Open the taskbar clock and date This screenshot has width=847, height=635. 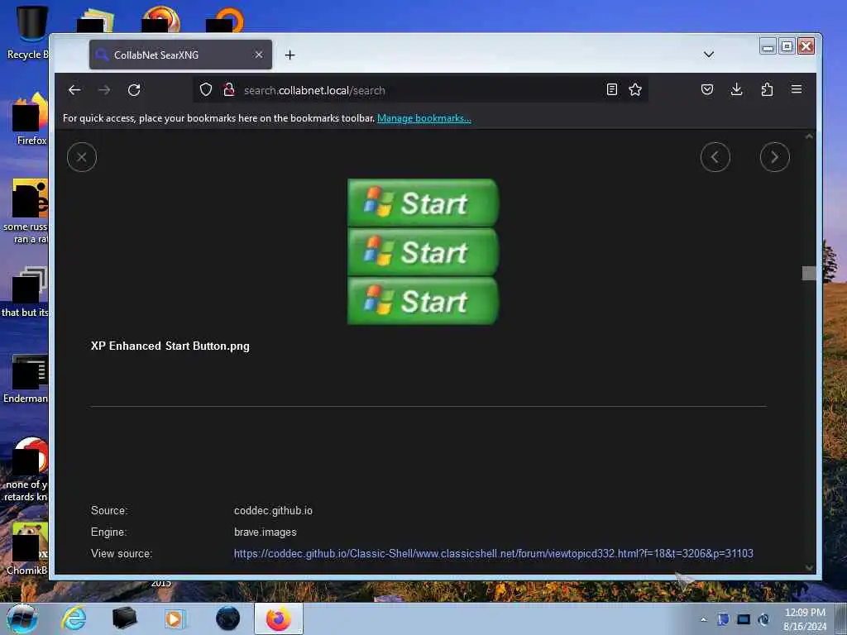(805, 619)
